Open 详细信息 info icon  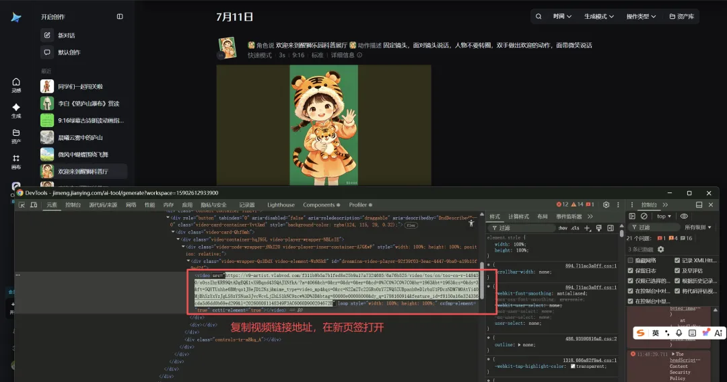359,55
